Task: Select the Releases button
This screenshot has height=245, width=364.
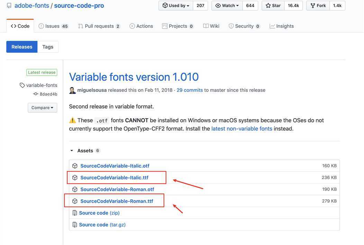Action: (x=22, y=47)
